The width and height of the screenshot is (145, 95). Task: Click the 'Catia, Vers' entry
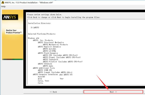(x=43, y=81)
